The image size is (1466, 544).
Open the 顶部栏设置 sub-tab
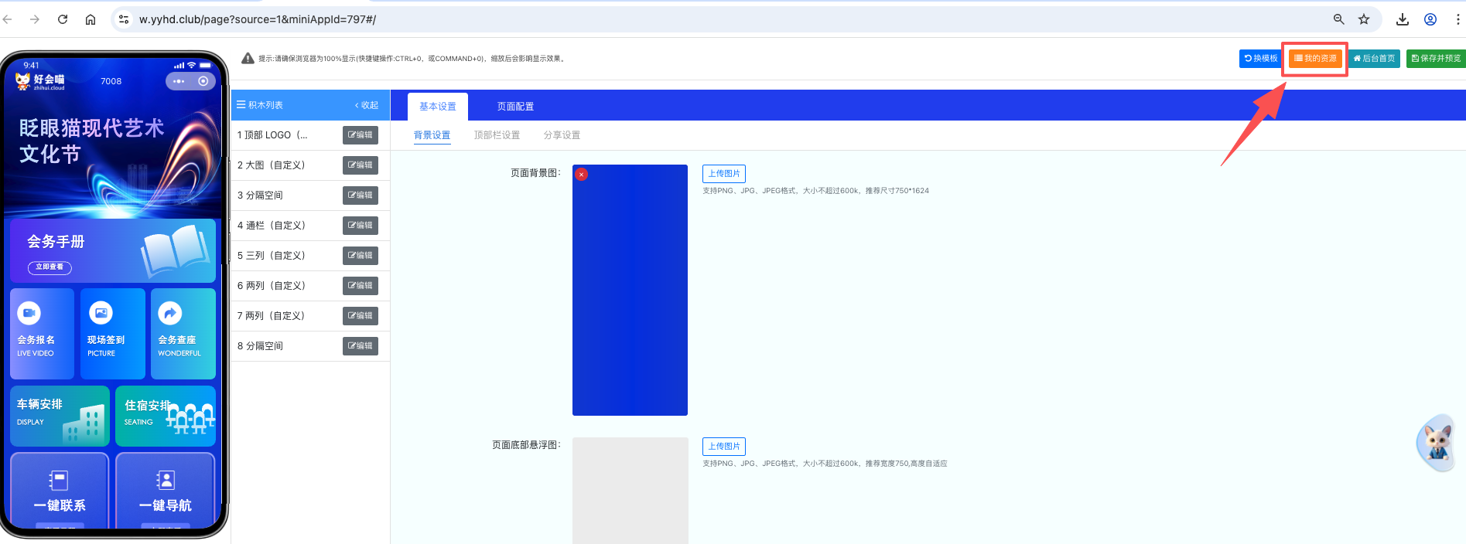click(x=497, y=135)
